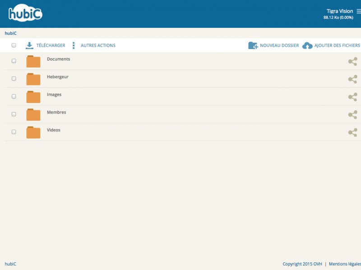Tick the Videos folder checkbox
The width and height of the screenshot is (361, 270).
pos(14,132)
